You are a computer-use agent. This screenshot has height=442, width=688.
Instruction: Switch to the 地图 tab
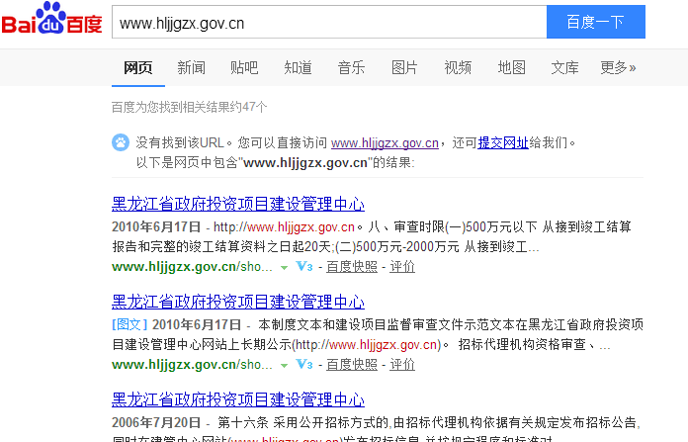512,67
